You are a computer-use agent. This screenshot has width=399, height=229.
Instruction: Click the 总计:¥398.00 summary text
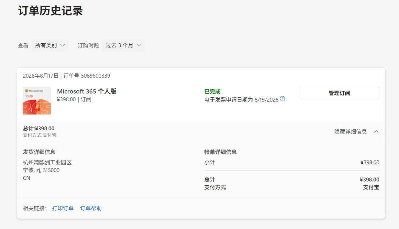[x=39, y=128]
